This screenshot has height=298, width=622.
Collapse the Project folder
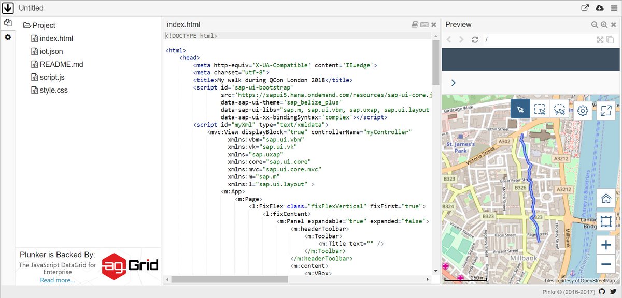point(39,25)
